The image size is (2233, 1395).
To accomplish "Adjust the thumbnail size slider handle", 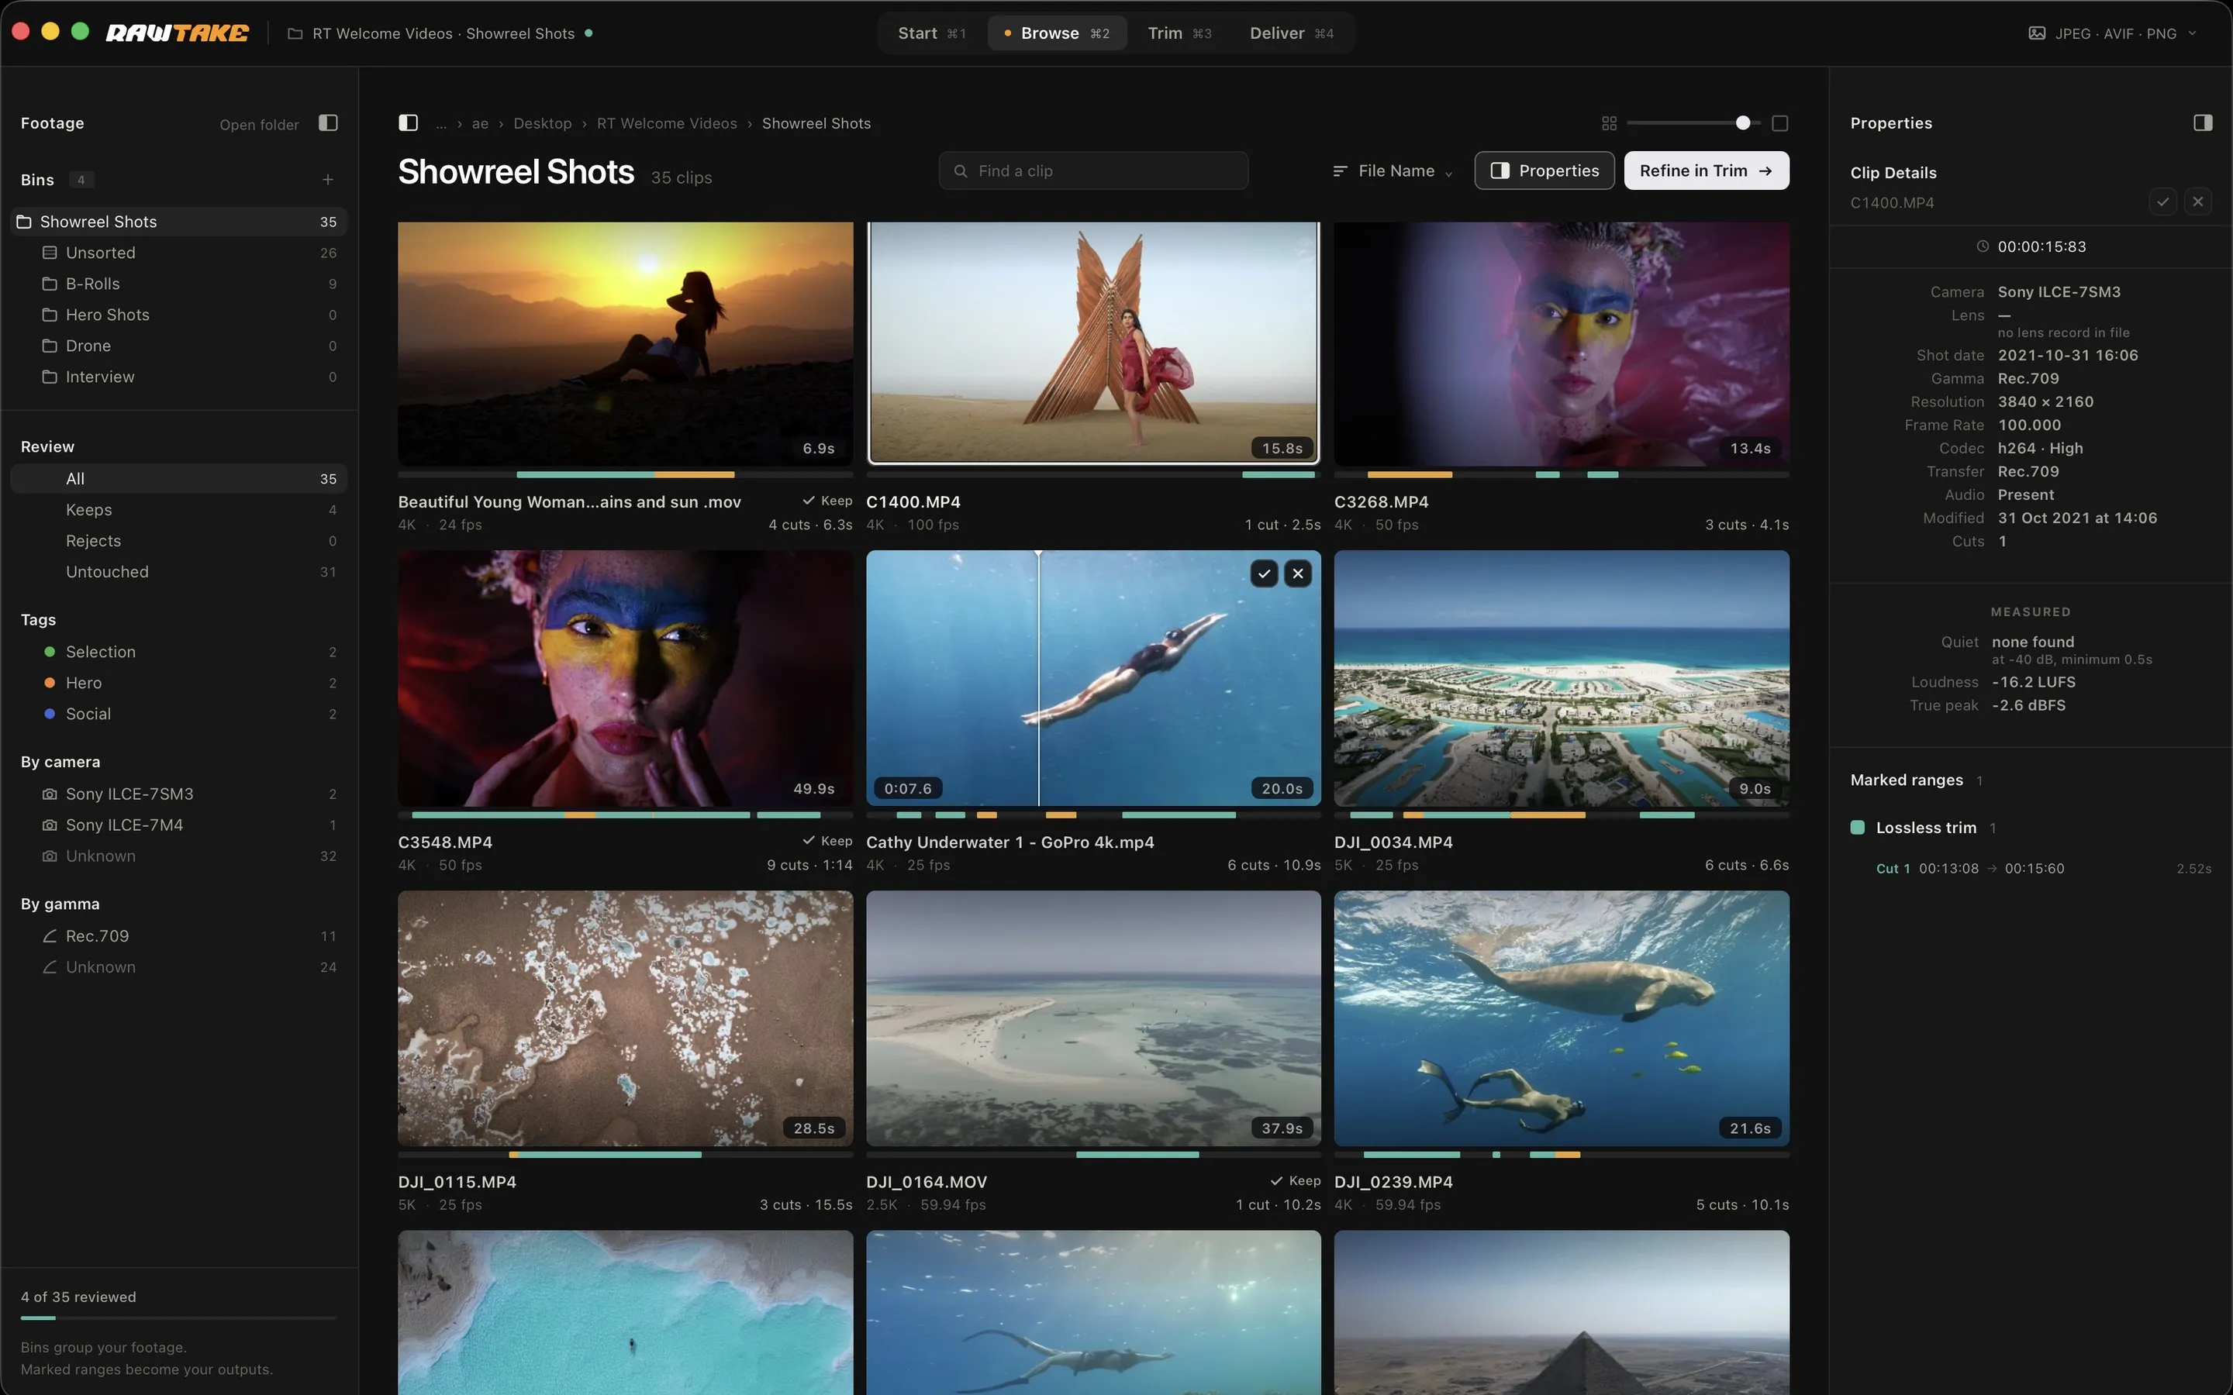I will [x=1743, y=122].
